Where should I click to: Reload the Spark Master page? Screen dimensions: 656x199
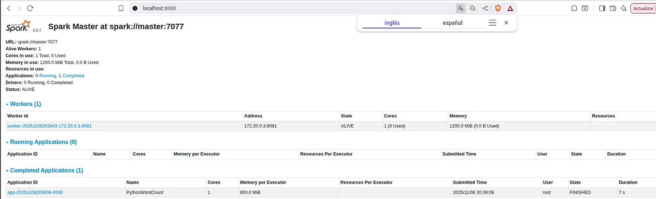pos(30,8)
